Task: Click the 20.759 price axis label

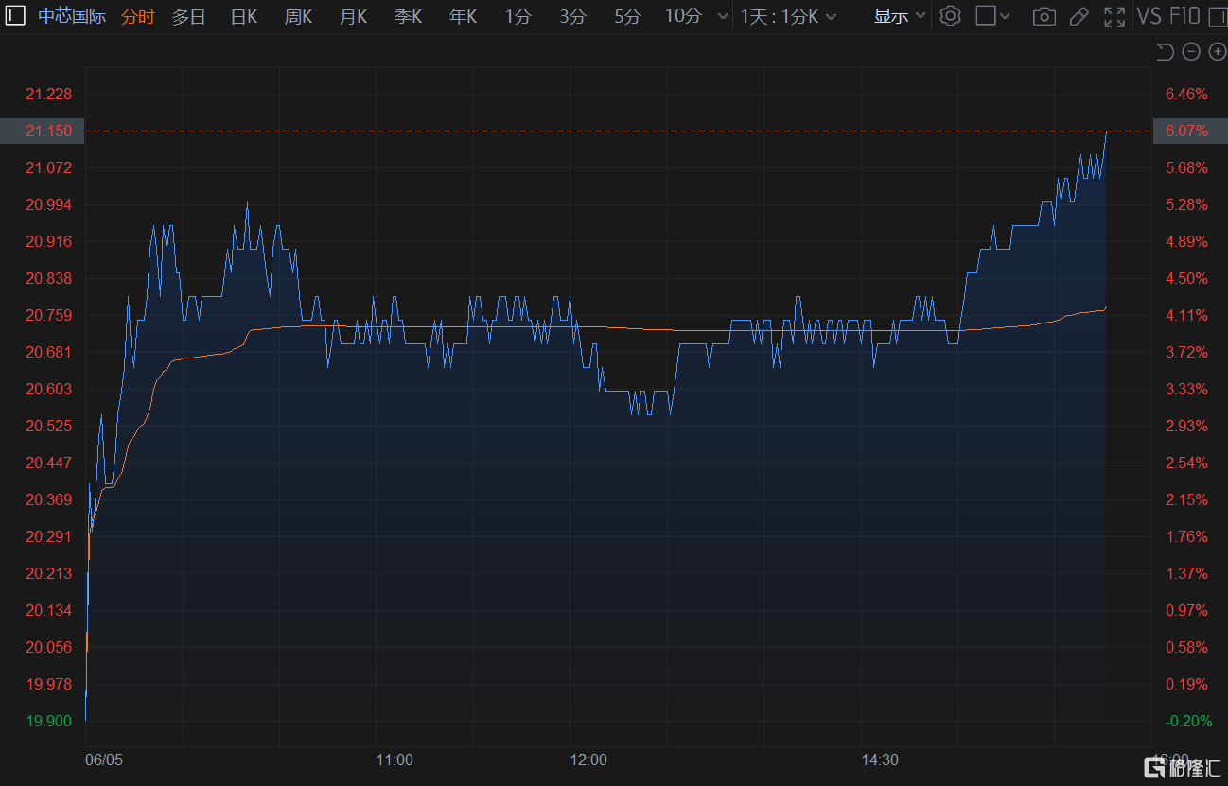Action: coord(49,315)
